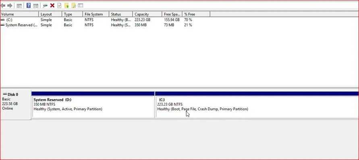The width and height of the screenshot is (359, 160).
Task: Click the Basic type cell in System Reserved row
Action: click(x=68, y=25)
